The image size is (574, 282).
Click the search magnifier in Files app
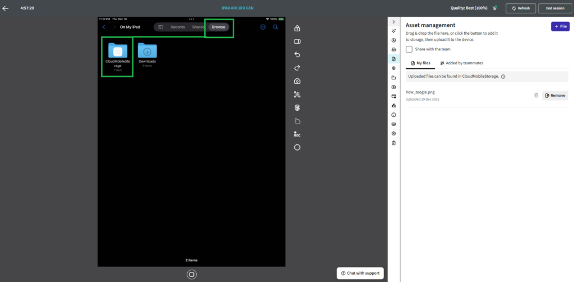[x=275, y=27]
